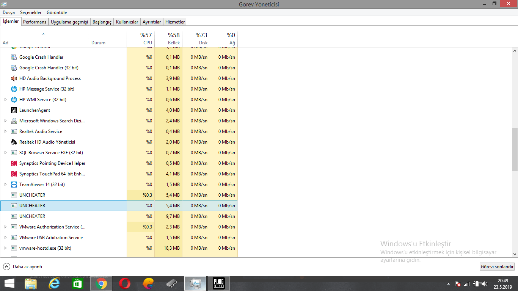Image resolution: width=518 pixels, height=291 pixels.
Task: Select the Realtek HD Audio Yöneticisi process name
Action: [x=47, y=142]
